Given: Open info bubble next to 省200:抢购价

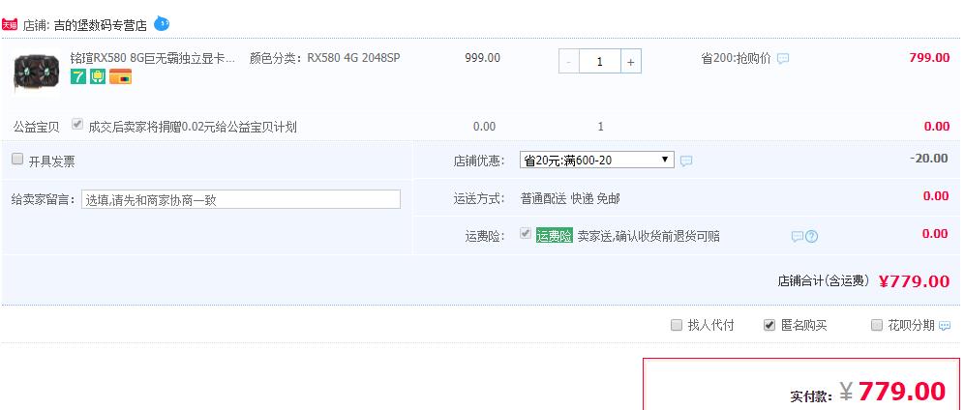Looking at the screenshot, I should click(783, 59).
